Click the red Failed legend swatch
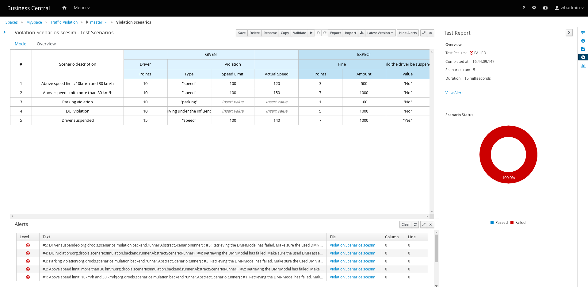 click(x=512, y=223)
